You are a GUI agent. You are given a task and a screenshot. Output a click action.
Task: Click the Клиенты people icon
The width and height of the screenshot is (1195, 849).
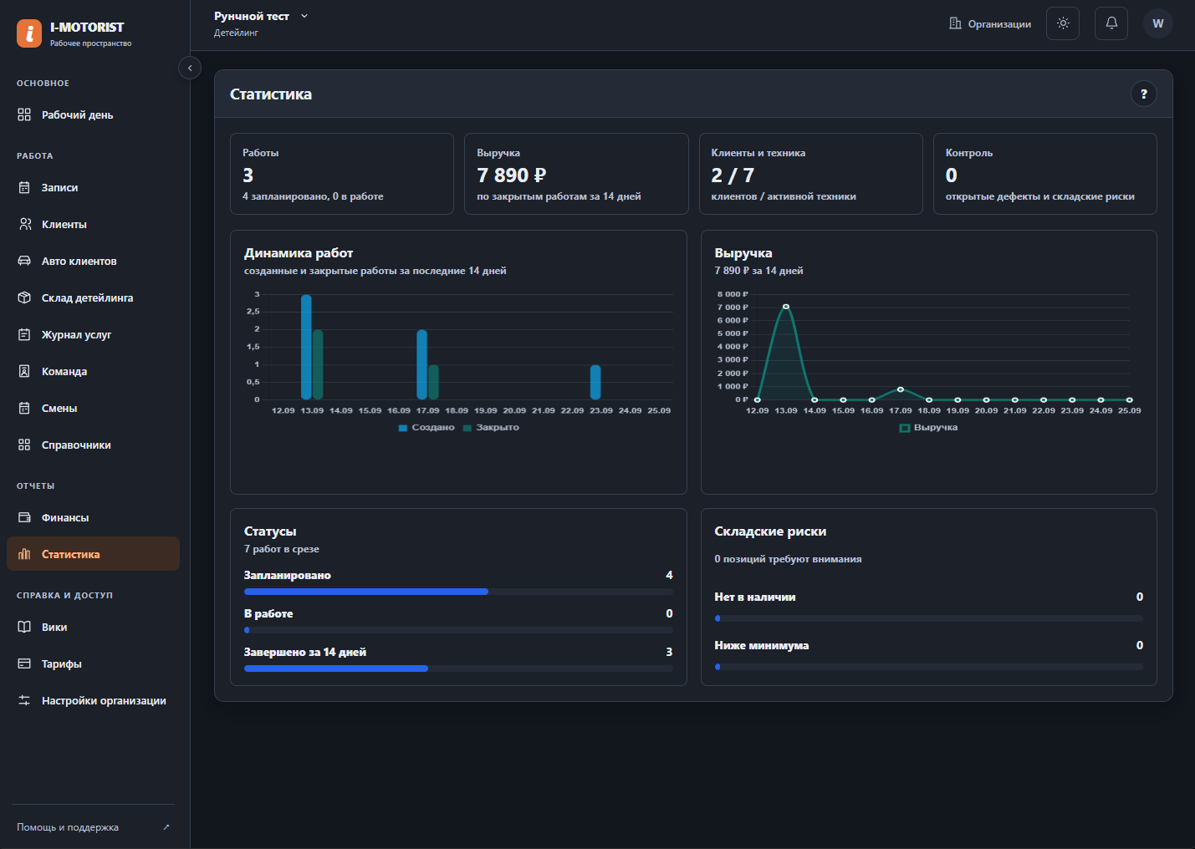(24, 224)
